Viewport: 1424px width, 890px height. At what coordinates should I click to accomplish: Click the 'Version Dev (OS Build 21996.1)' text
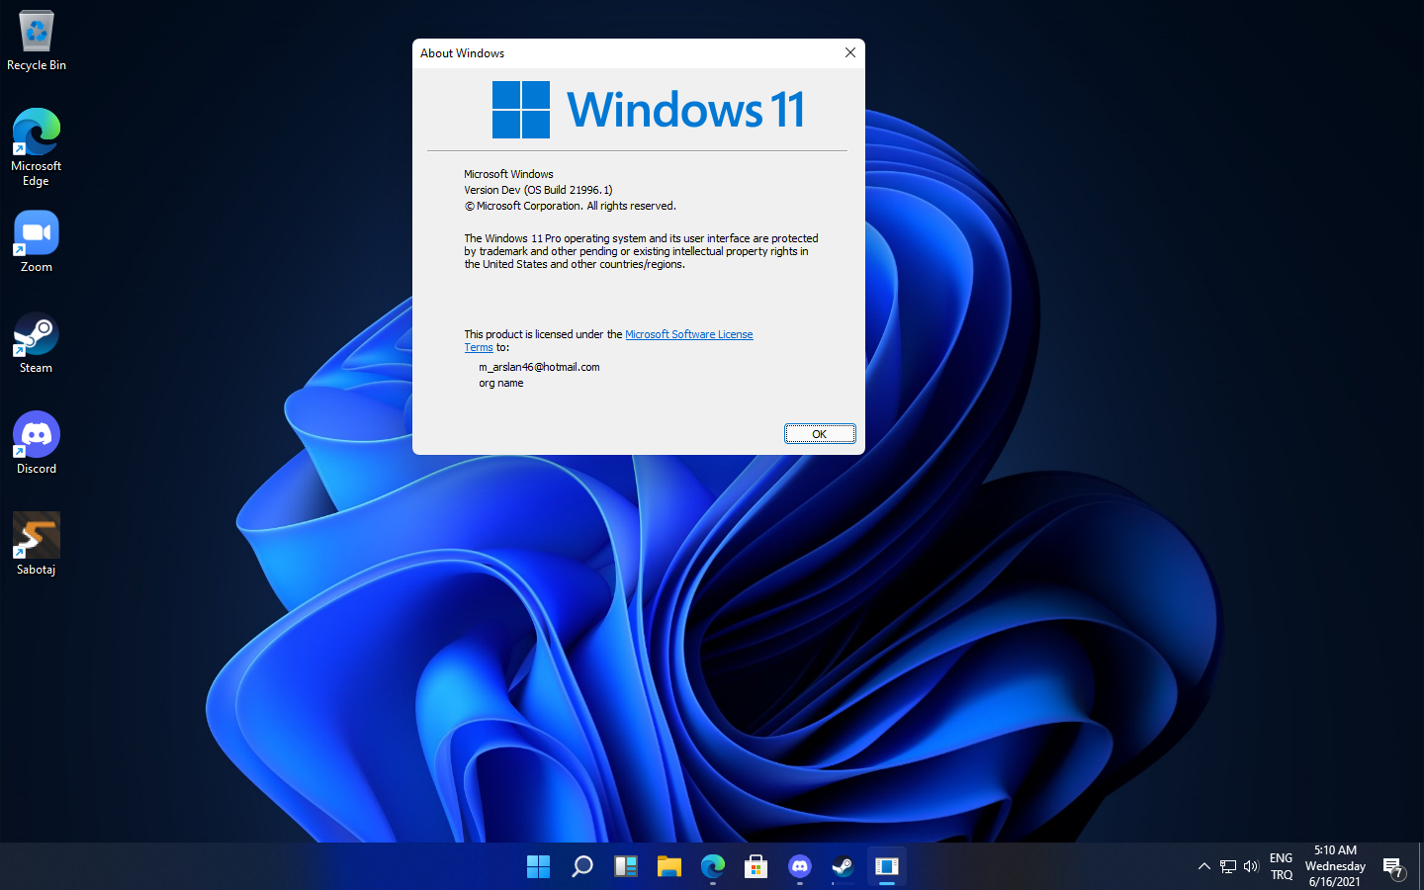538,190
